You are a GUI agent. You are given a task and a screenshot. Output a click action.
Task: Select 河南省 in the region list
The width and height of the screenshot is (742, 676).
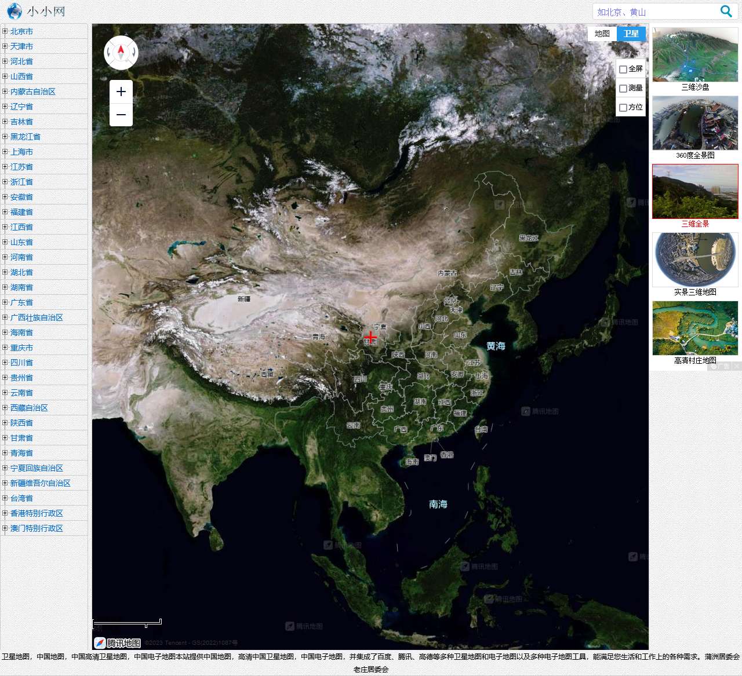21,257
